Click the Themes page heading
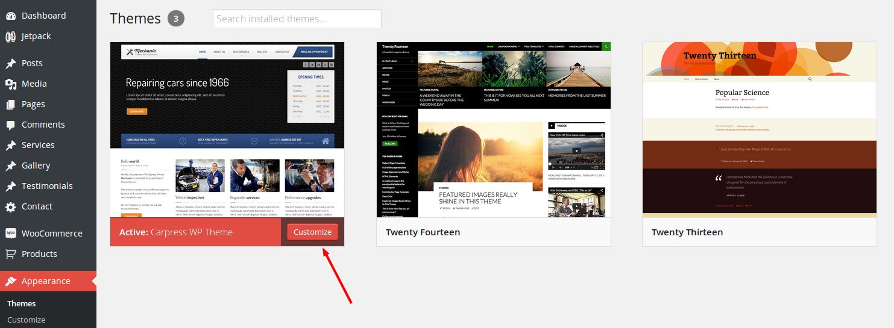Screen dimensions: 894x328 tap(135, 19)
